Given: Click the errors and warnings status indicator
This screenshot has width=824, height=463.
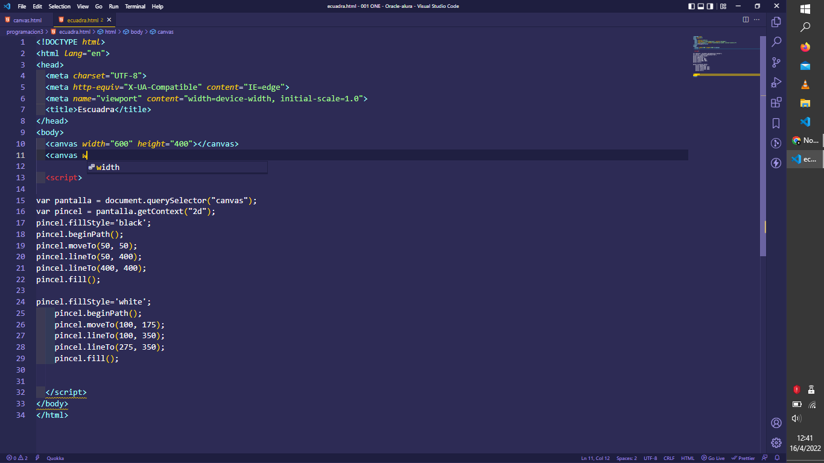Looking at the screenshot, I should tap(17, 458).
